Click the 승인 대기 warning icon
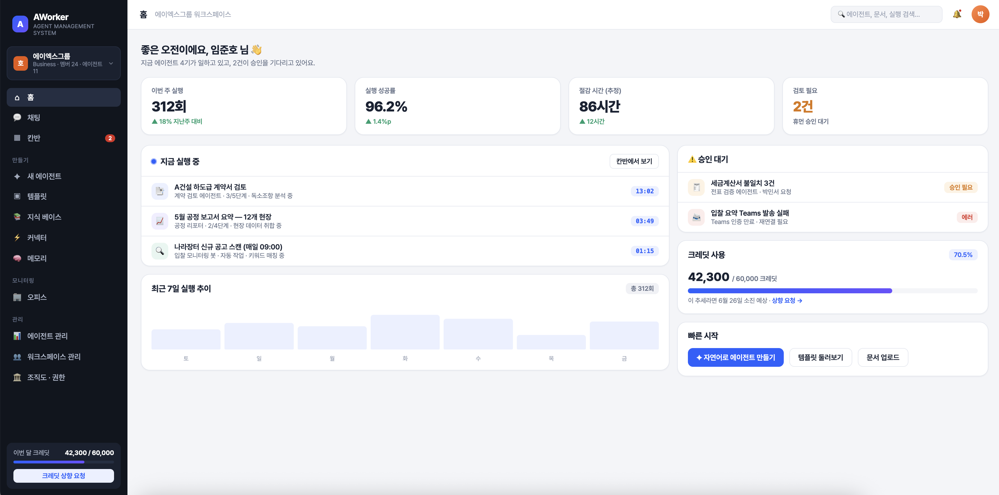The image size is (999, 495). point(692,159)
